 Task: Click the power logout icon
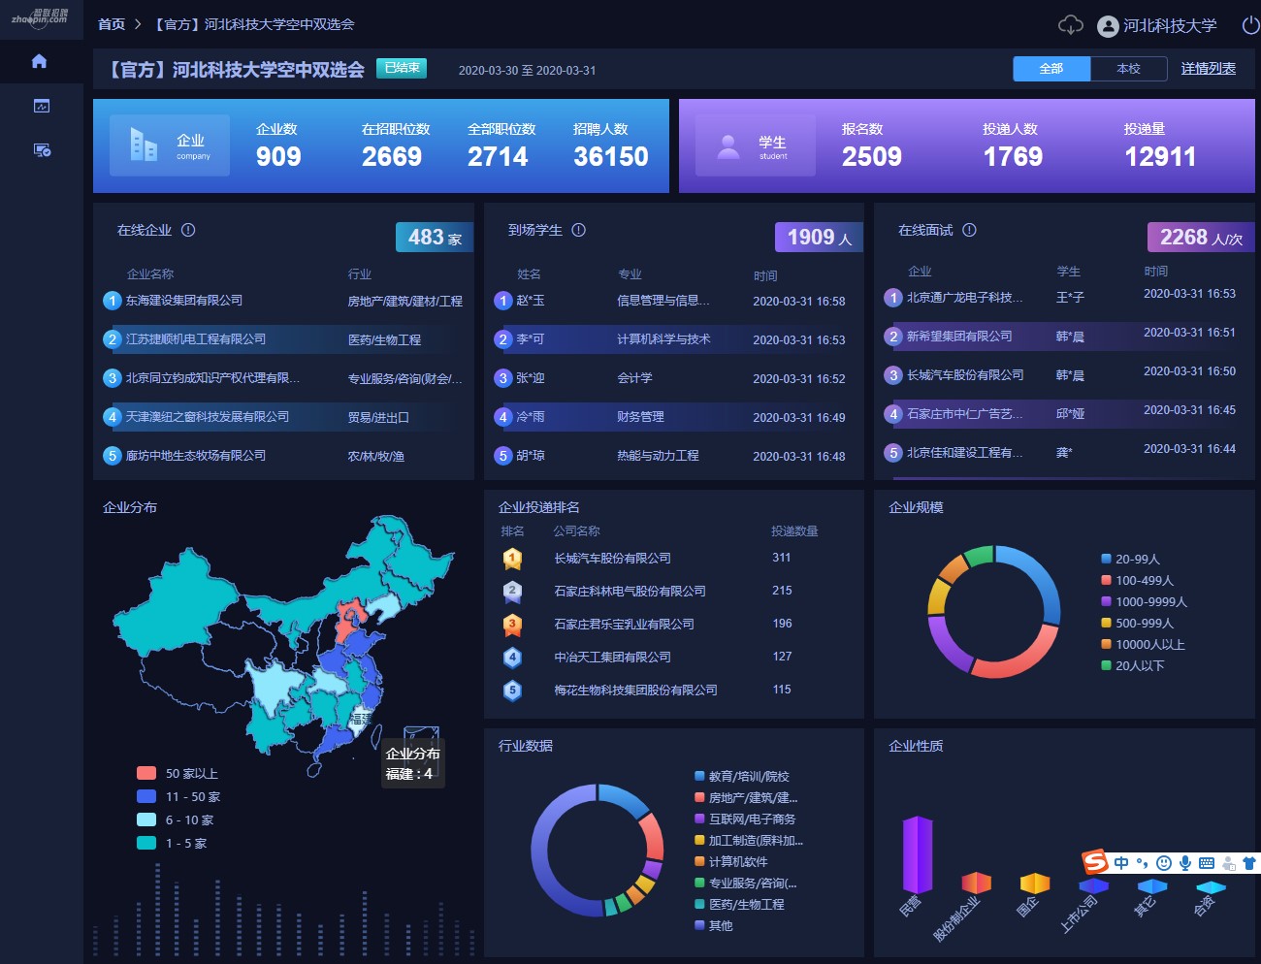[1251, 25]
